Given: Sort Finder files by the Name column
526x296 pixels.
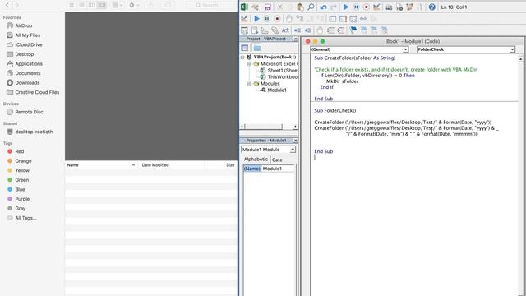Looking at the screenshot, I should [x=100, y=165].
